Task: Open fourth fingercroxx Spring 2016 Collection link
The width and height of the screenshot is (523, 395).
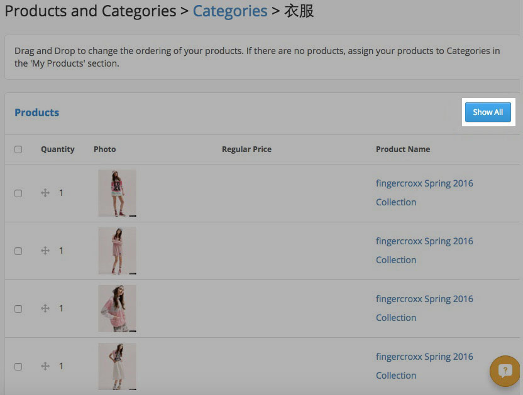Action: [x=424, y=366]
